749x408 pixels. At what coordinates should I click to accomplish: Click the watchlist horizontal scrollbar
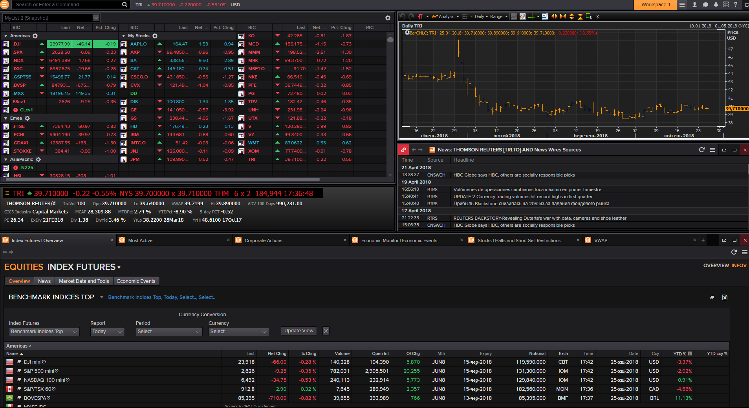pos(162,180)
